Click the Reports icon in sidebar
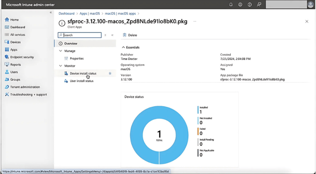 tap(7, 64)
